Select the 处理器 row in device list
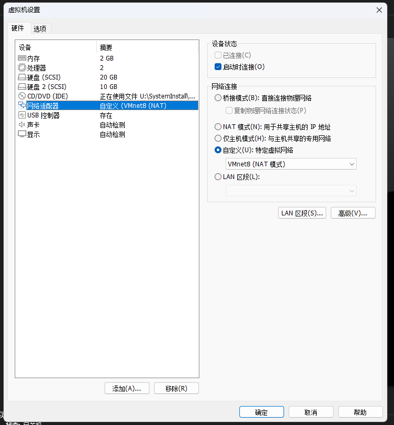Viewport: 394px width, 425px height. coord(108,68)
